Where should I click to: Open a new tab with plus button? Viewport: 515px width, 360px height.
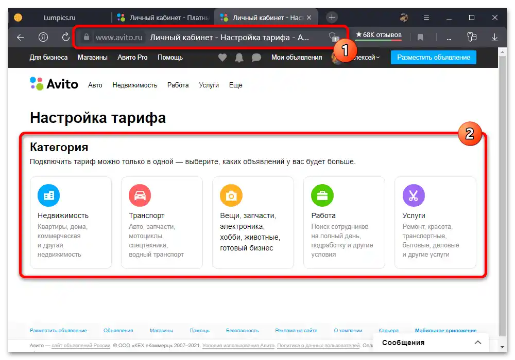click(332, 17)
